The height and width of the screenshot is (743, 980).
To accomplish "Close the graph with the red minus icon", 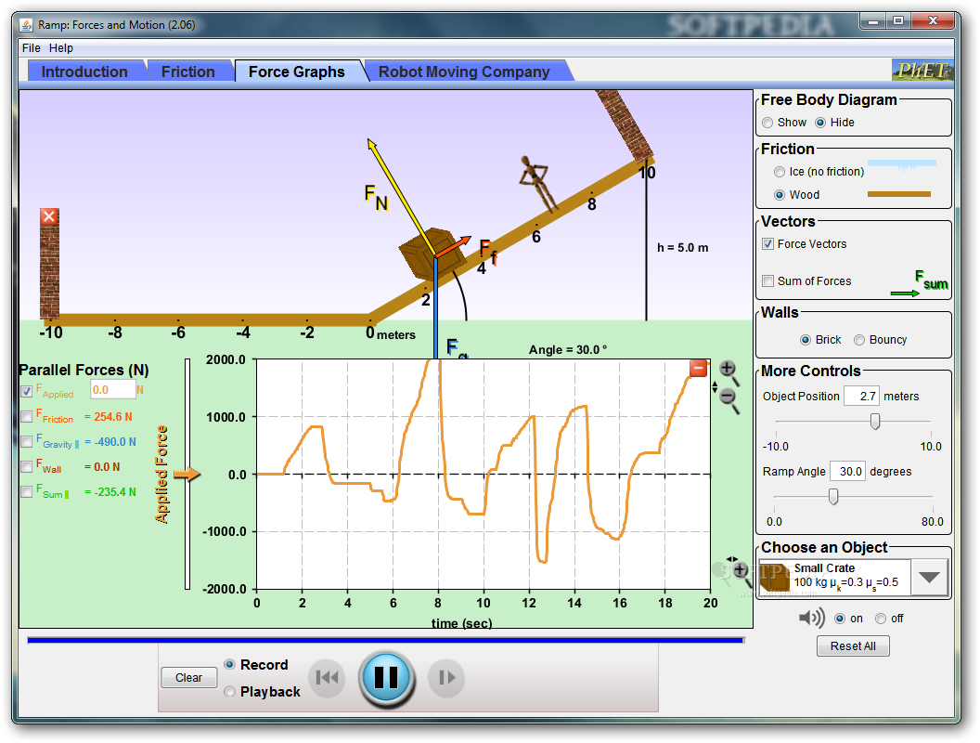I will pos(698,368).
